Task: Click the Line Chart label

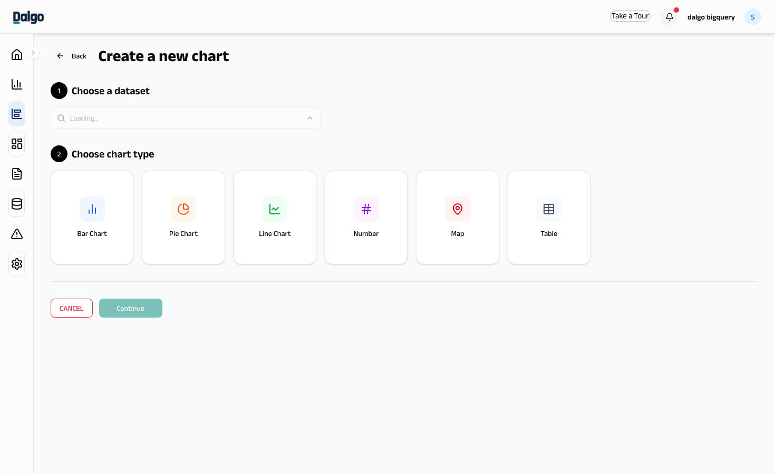Action: 275,234
